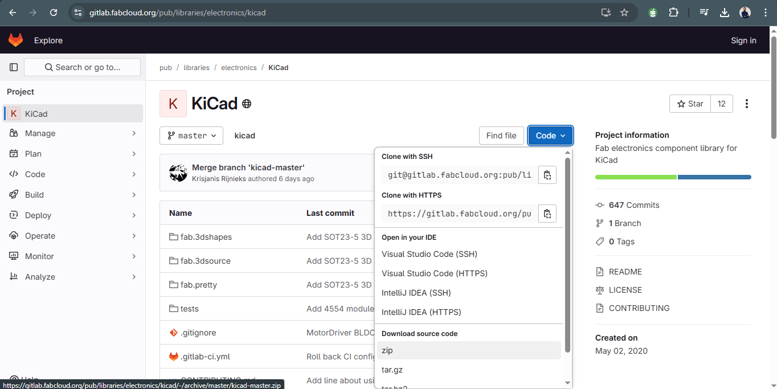Image resolution: width=777 pixels, height=389 pixels.
Task: Click the media control icon in toolbar
Action: (704, 13)
